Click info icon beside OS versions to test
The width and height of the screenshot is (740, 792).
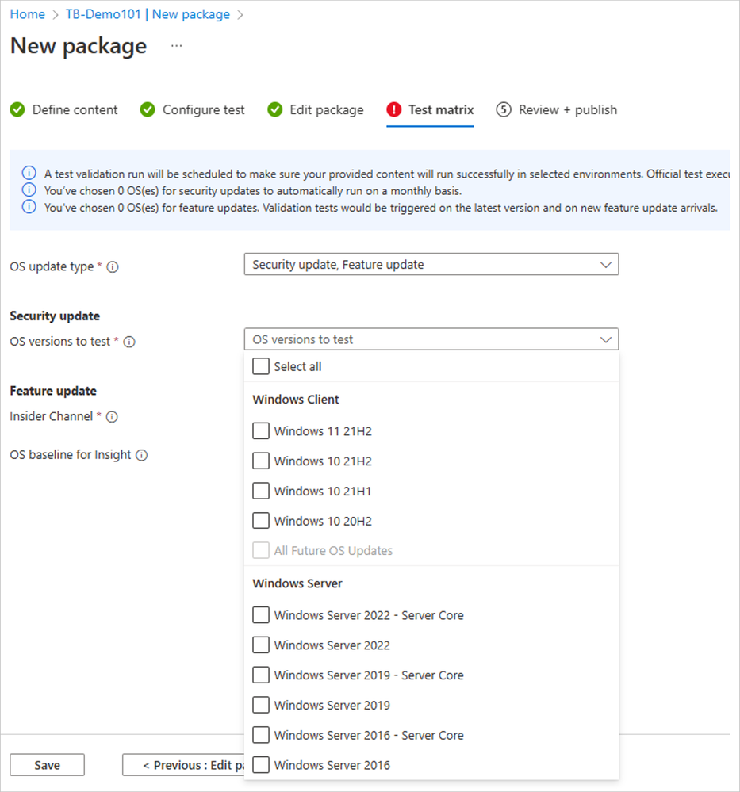pos(129,342)
